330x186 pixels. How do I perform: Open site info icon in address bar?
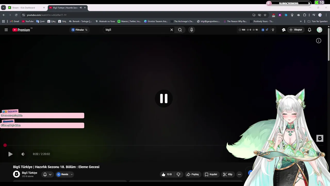23,15
